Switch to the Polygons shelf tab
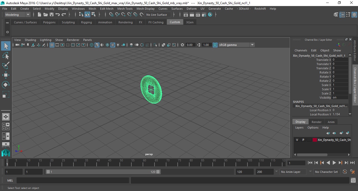Viewport: 358px width, 191px height. [x=49, y=22]
